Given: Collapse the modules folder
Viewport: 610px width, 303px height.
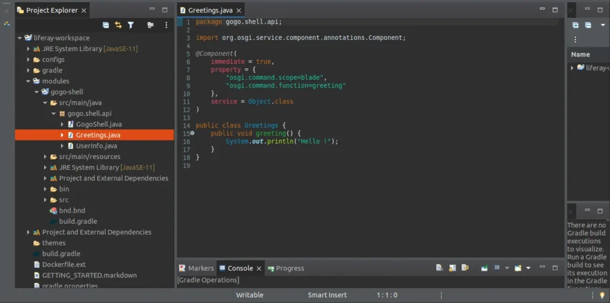Looking at the screenshot, I should (28, 82).
